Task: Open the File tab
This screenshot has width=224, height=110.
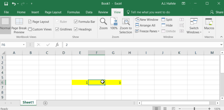Action: (6, 12)
